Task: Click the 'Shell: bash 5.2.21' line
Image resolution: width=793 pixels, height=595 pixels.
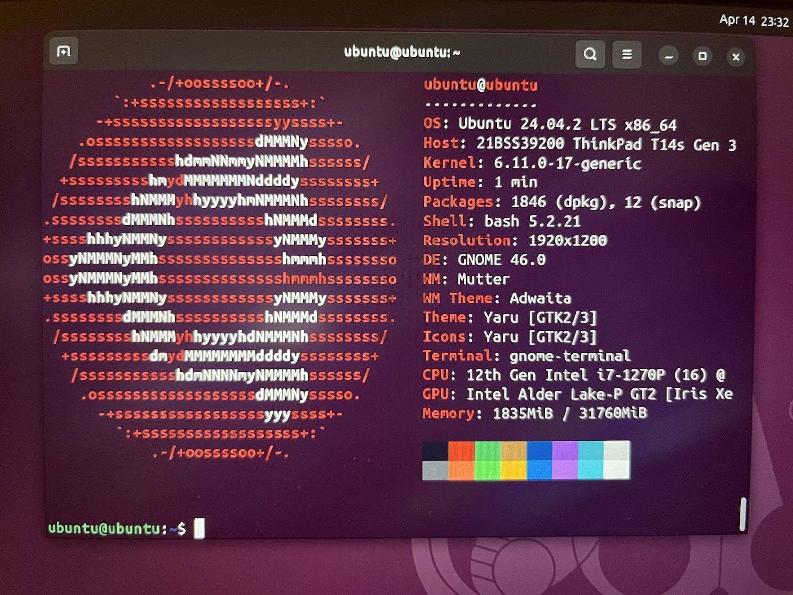Action: [x=502, y=221]
